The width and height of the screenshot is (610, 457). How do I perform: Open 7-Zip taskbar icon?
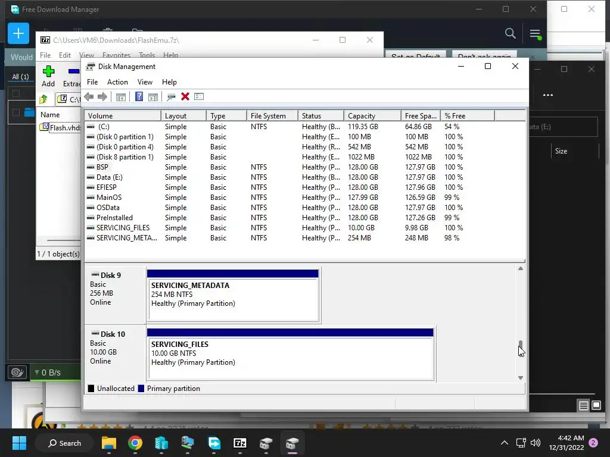pyautogui.click(x=240, y=443)
